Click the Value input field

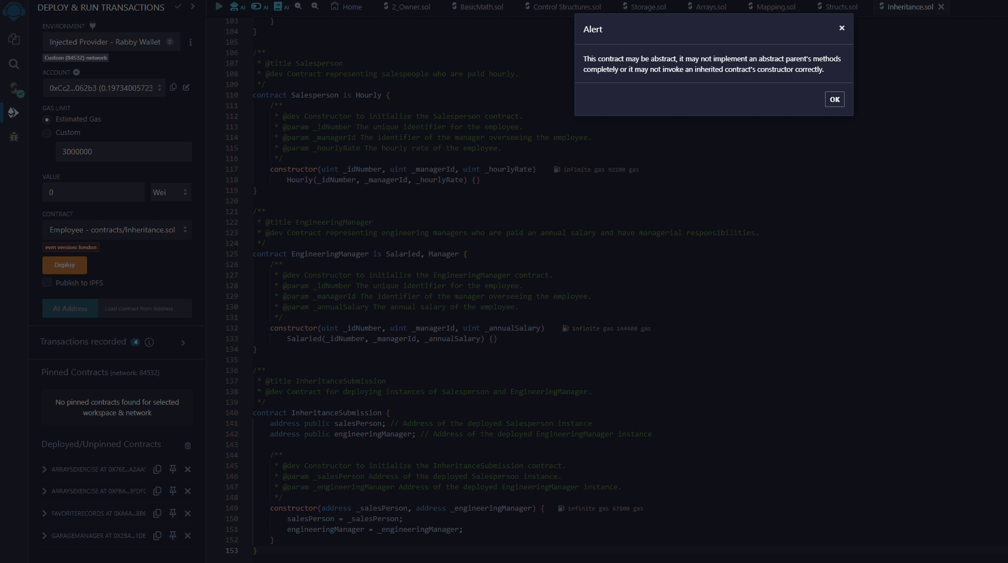click(x=93, y=192)
